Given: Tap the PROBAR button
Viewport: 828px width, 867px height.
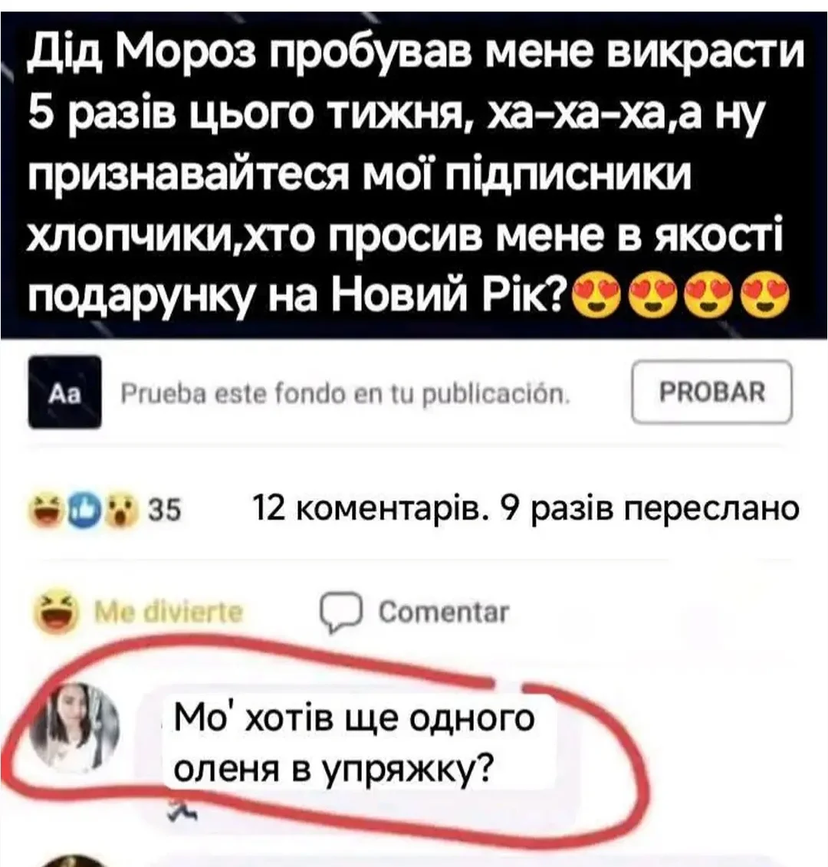Looking at the screenshot, I should click(x=711, y=392).
